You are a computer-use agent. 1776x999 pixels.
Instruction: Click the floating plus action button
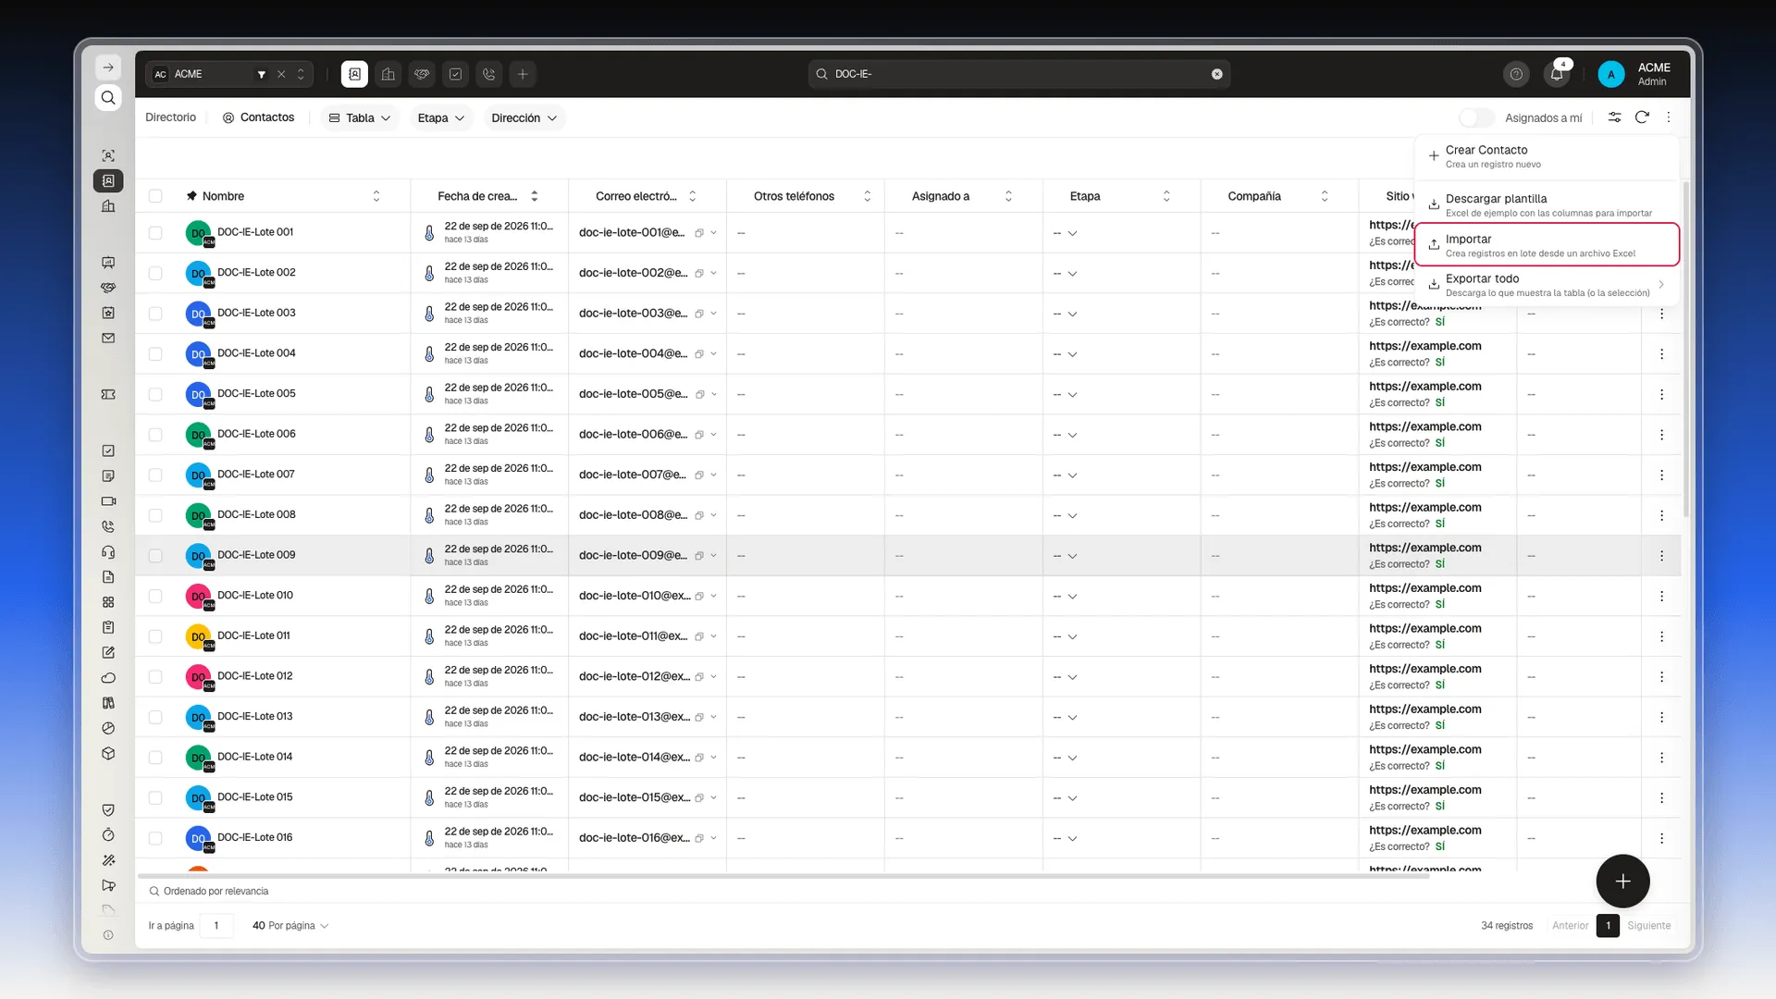click(x=1622, y=882)
